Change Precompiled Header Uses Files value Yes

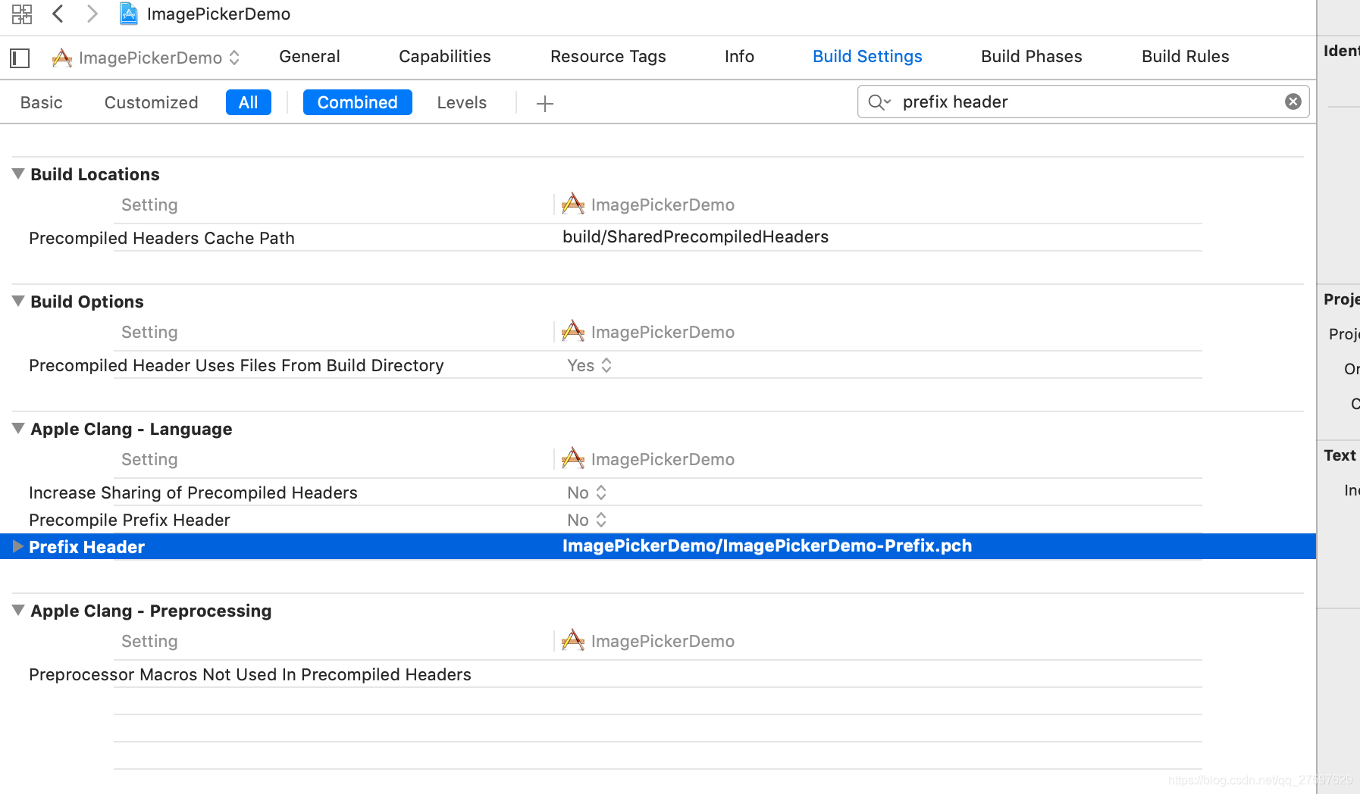[x=590, y=365]
